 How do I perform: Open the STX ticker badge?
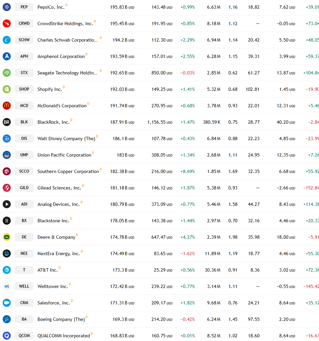(24, 73)
